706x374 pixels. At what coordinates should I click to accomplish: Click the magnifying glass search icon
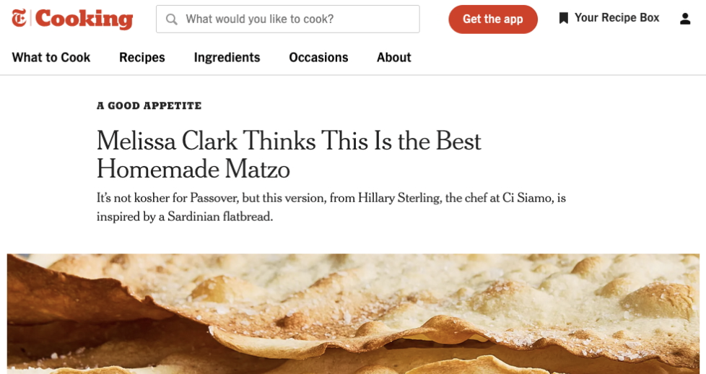click(172, 19)
